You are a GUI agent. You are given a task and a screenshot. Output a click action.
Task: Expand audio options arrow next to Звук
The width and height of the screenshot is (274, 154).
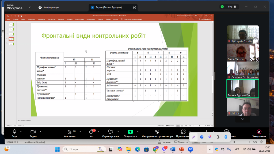(22, 132)
